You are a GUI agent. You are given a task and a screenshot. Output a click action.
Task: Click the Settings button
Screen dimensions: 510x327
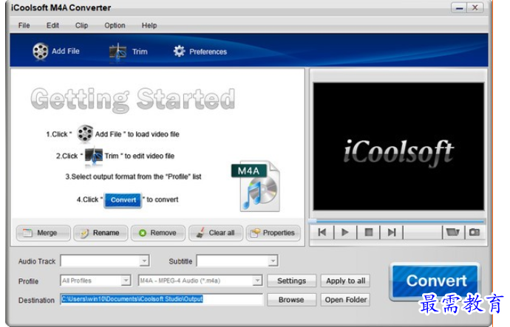291,281
